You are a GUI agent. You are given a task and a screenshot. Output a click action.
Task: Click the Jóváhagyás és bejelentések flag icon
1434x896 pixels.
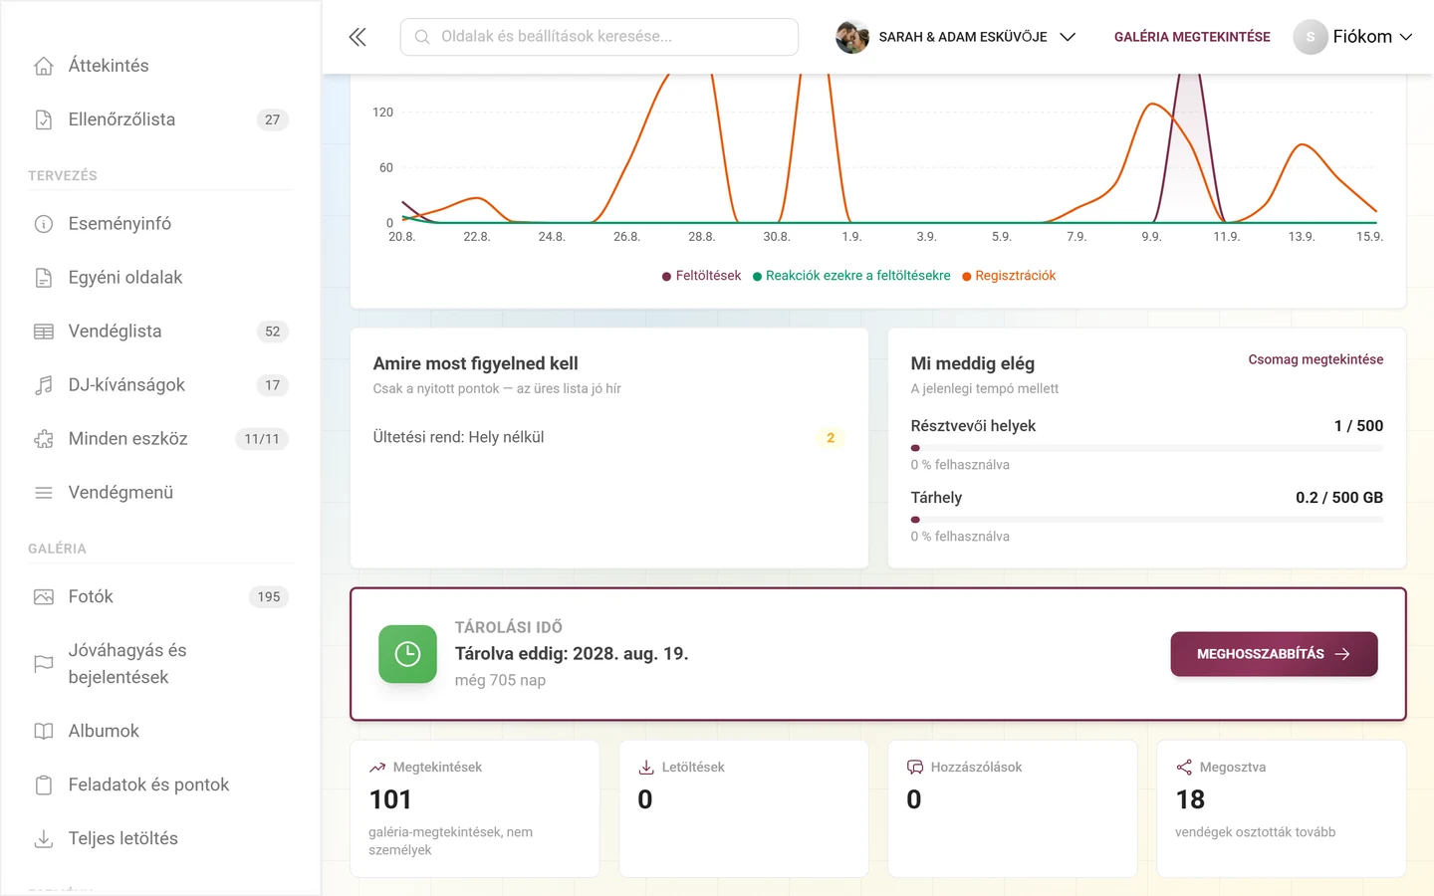44,664
